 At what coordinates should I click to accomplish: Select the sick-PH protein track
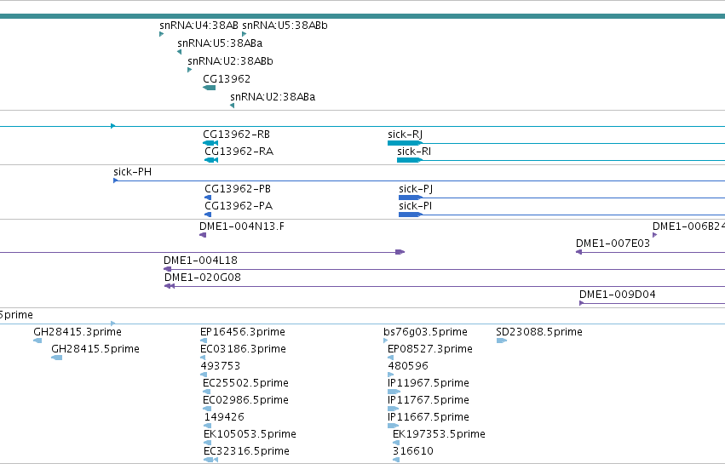click(x=419, y=180)
